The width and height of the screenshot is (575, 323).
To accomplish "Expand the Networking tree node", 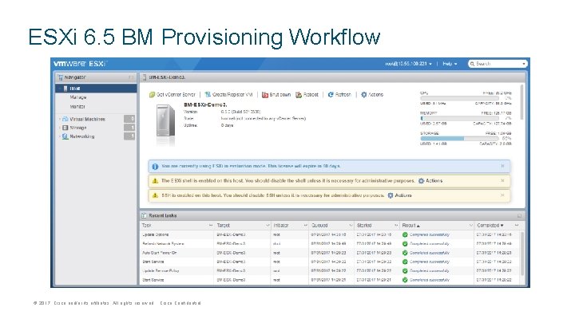I will 59,136.
